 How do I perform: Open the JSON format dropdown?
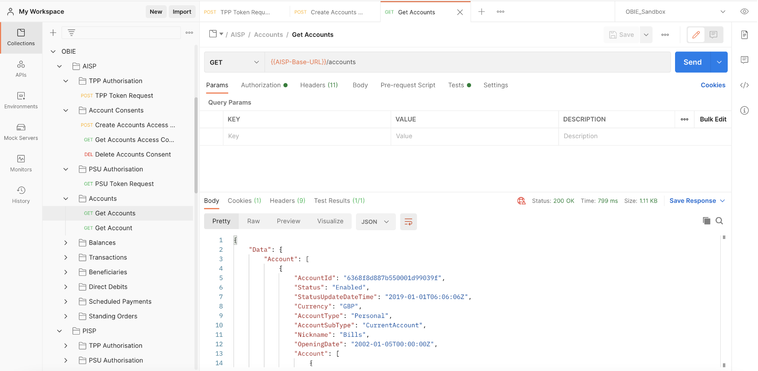click(375, 222)
